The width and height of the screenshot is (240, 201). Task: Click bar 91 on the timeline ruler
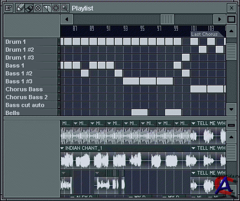coord(108,28)
